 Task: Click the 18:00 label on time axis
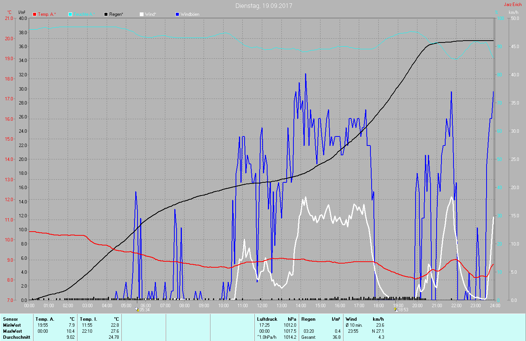click(x=379, y=306)
